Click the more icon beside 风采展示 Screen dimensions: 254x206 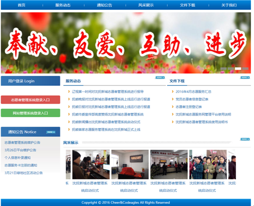point(245,139)
